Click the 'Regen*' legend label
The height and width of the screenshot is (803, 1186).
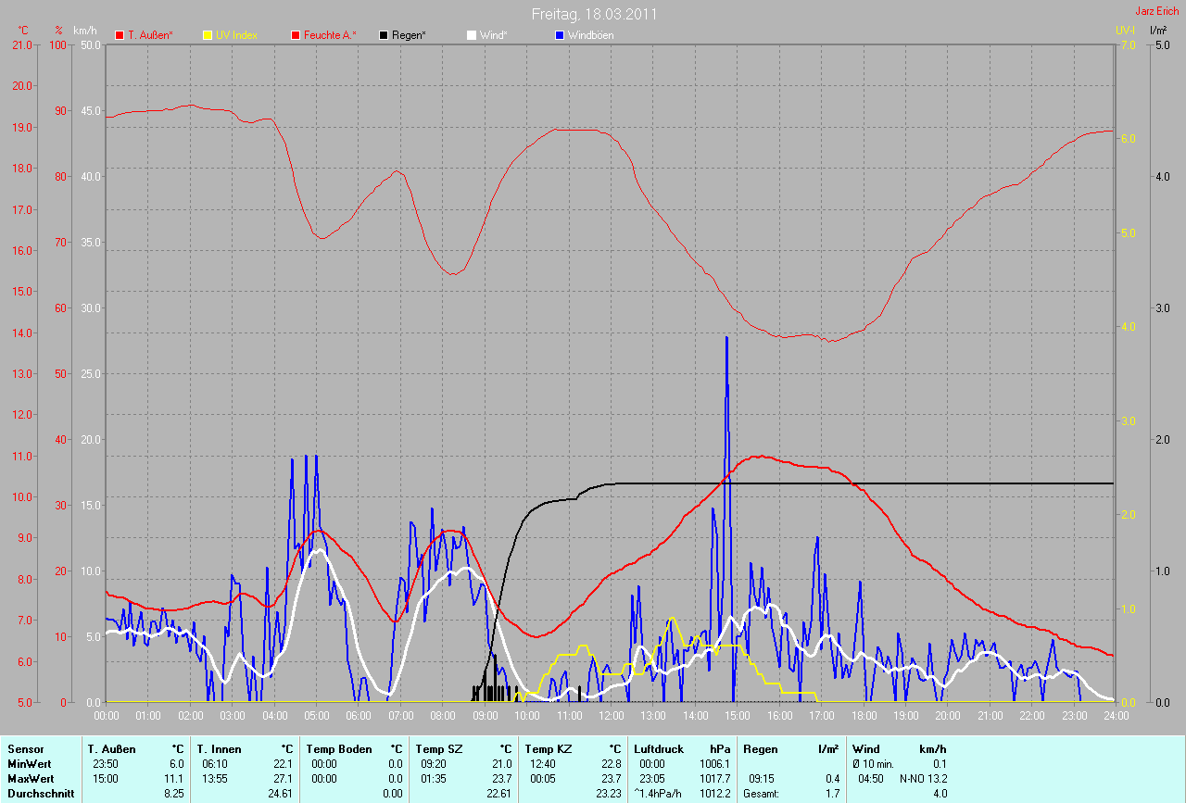(409, 35)
